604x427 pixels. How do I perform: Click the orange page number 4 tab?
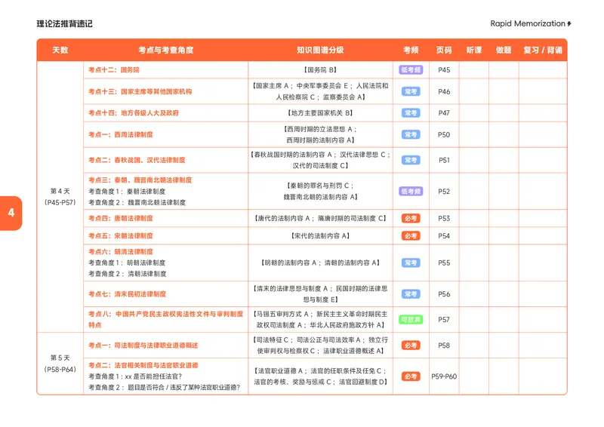[x=11, y=213]
